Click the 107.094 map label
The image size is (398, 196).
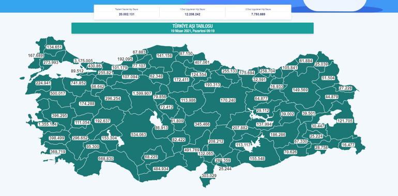tap(130, 77)
